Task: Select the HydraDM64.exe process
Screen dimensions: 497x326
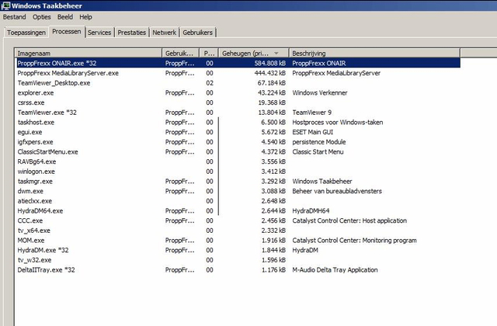Action: [238, 210]
